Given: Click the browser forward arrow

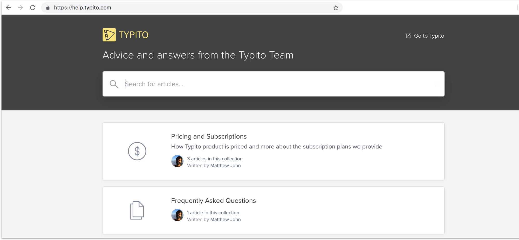Looking at the screenshot, I should (21, 8).
